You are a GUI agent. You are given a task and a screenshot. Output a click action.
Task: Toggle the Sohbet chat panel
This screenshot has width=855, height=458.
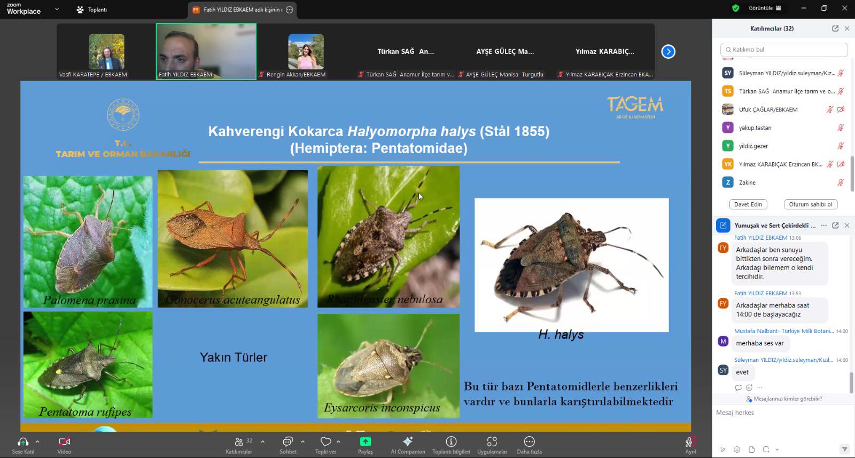(x=287, y=442)
